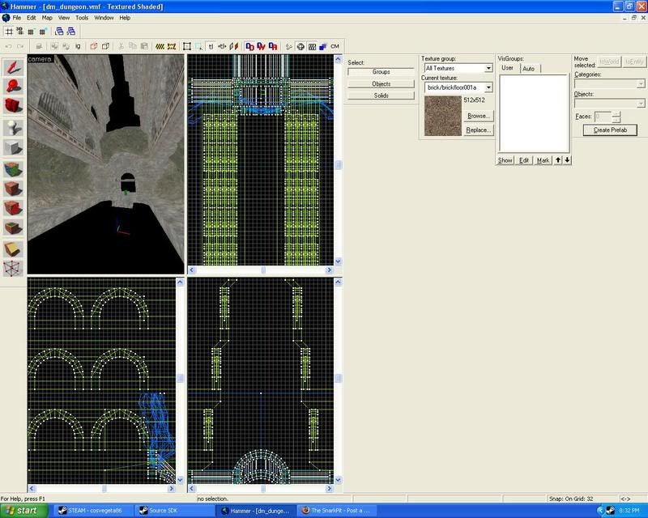
Task: Open the Current texture dropdown
Action: pos(488,87)
